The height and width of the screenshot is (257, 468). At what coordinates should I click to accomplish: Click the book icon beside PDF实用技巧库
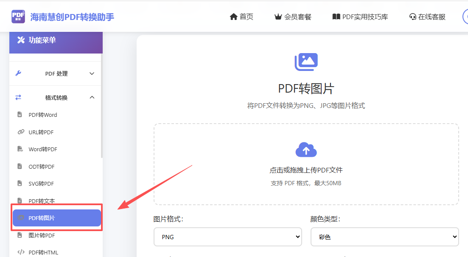pos(336,17)
